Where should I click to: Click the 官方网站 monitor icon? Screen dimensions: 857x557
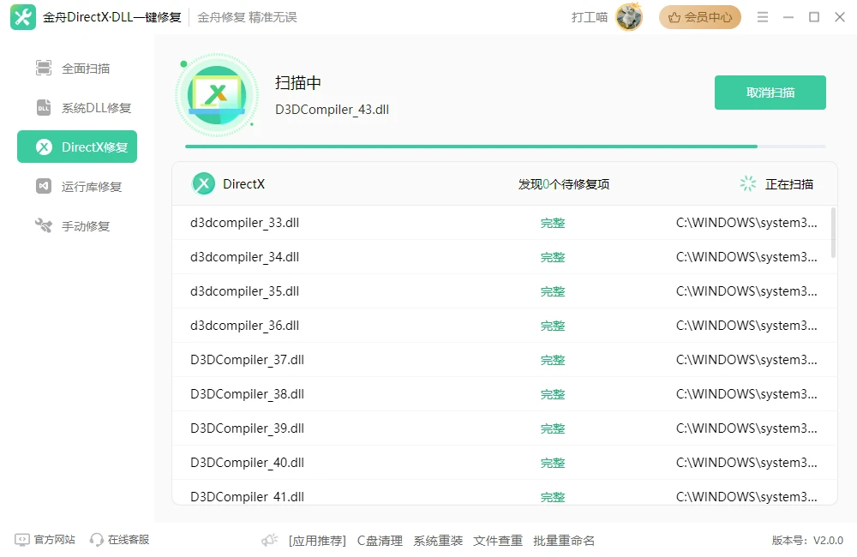pos(22,540)
